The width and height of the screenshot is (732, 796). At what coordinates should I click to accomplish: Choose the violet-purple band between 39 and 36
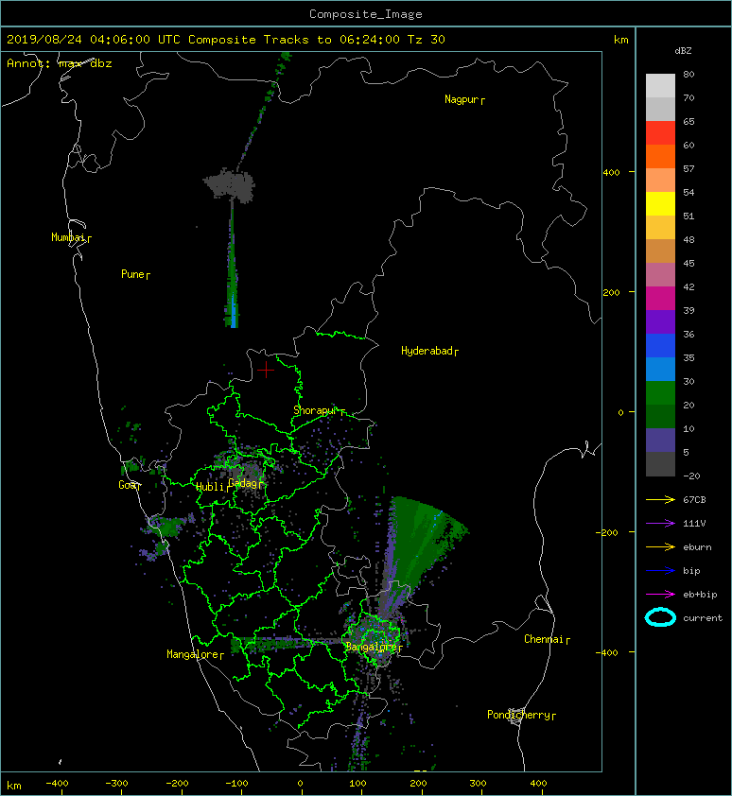pos(660,321)
